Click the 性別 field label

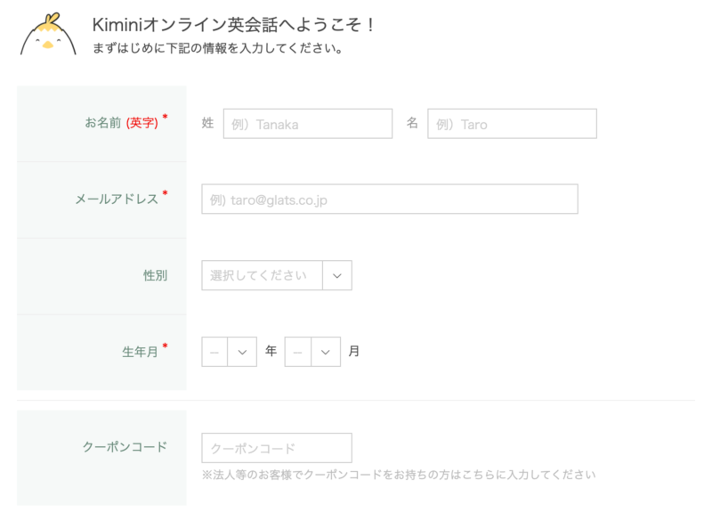tap(155, 276)
